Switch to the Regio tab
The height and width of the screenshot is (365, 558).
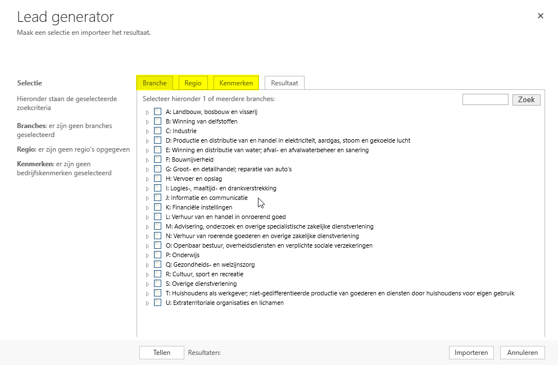pos(193,83)
